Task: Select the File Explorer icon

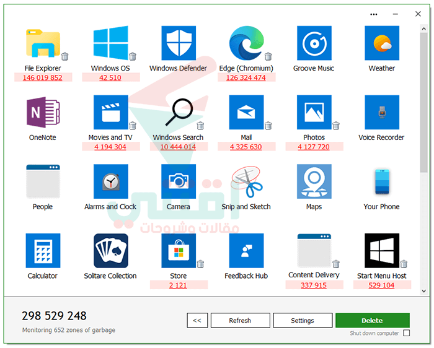Action: pyautogui.click(x=43, y=43)
